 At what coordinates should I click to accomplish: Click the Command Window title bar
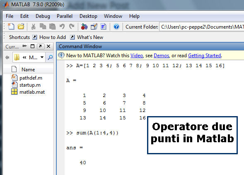click(x=150, y=46)
